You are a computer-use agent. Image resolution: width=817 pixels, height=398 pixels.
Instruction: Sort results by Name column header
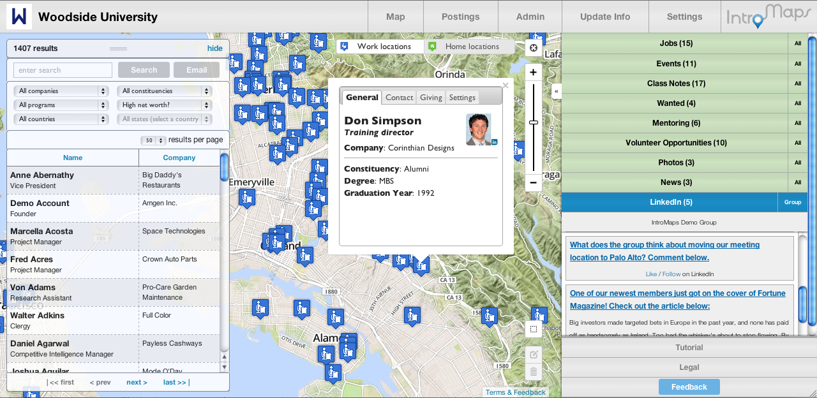(73, 158)
